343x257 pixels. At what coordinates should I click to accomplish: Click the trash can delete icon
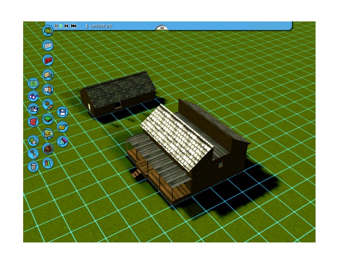pyautogui.click(x=33, y=166)
